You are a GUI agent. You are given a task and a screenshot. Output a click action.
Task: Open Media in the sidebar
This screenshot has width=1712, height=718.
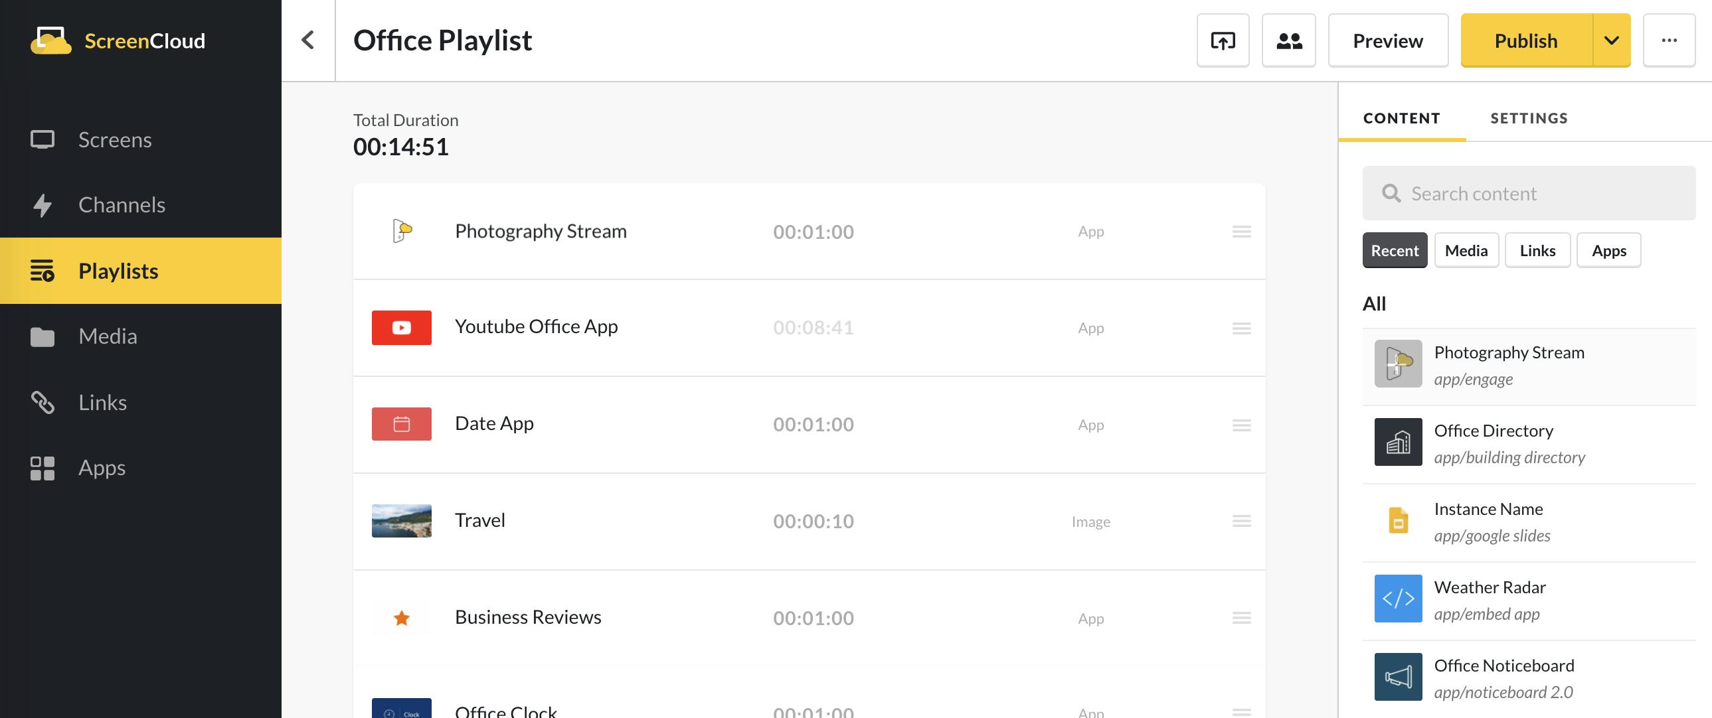click(x=141, y=336)
